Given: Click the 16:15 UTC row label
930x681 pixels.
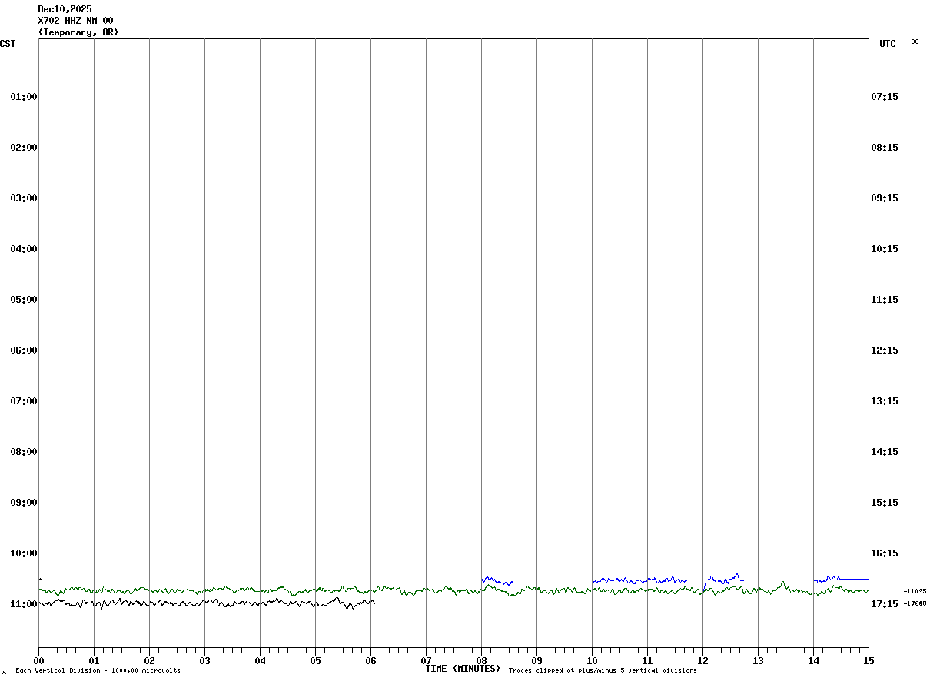Looking at the screenshot, I should tap(885, 553).
